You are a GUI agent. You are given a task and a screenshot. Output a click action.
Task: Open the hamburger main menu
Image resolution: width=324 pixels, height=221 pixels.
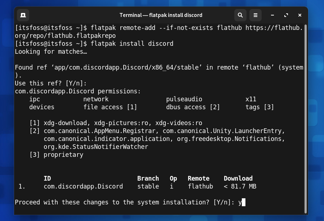[255, 15]
